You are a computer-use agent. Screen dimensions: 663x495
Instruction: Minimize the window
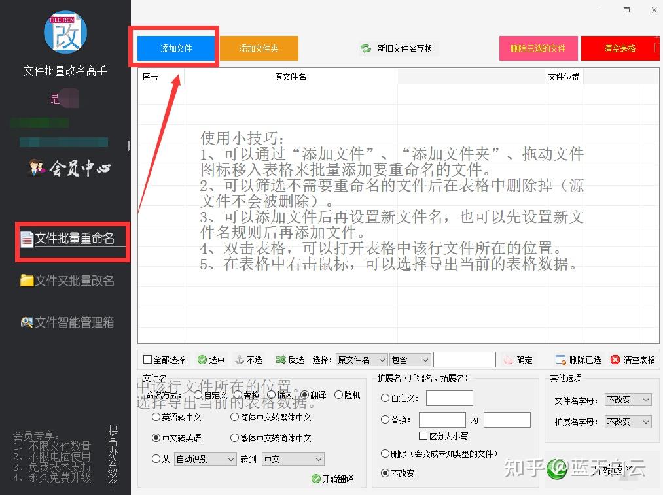600,10
